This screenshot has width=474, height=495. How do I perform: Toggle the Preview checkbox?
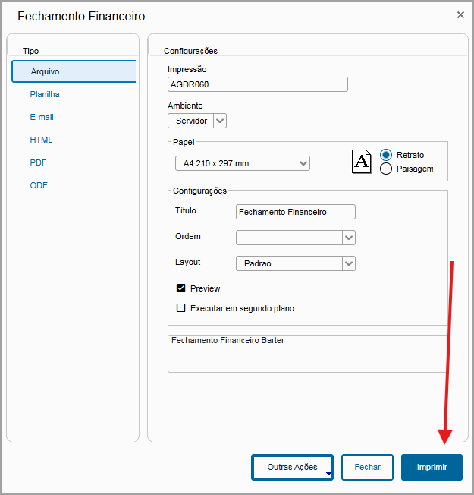point(181,288)
